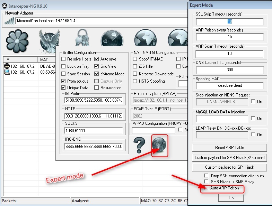Click the signal bars icon beside adapter field
272x206 pixels.
9,21
